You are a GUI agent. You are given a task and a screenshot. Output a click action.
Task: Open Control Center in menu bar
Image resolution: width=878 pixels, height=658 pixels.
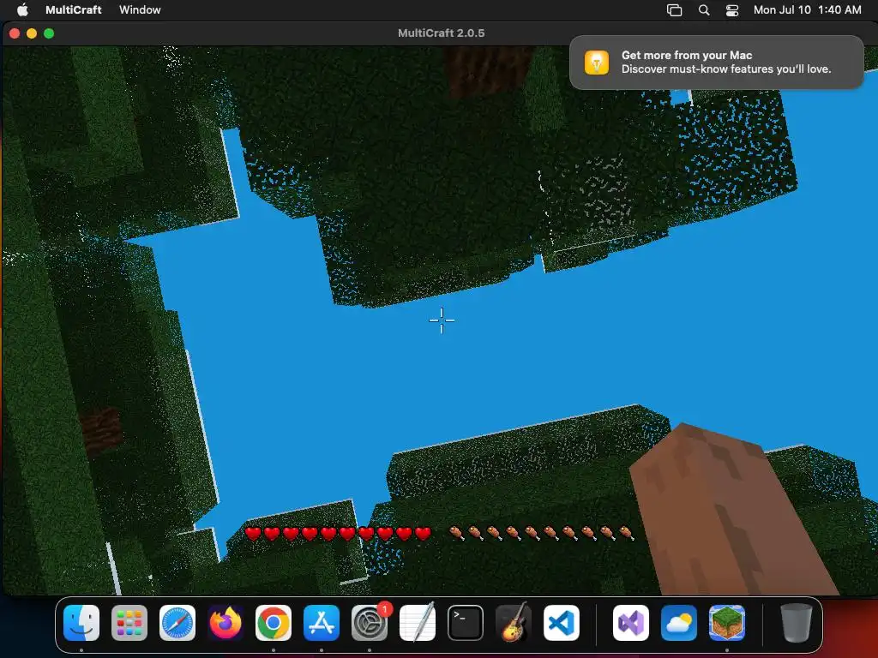coord(732,9)
